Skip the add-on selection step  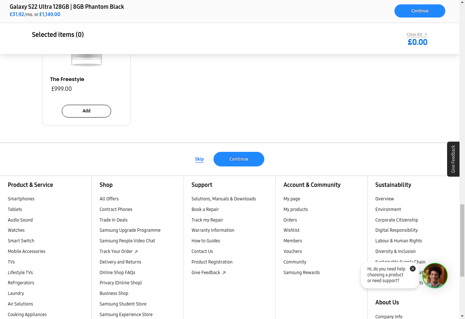click(199, 159)
